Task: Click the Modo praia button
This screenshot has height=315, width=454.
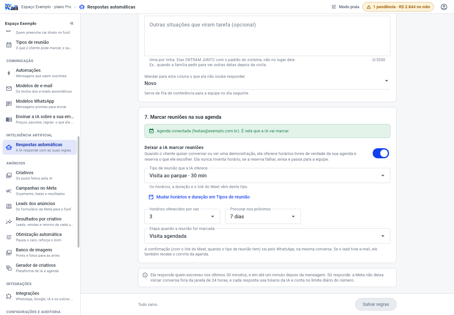Action: 345,7
